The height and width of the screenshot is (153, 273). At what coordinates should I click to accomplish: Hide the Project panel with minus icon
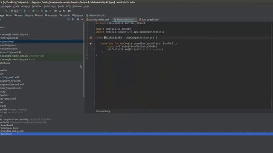click(x=82, y=20)
